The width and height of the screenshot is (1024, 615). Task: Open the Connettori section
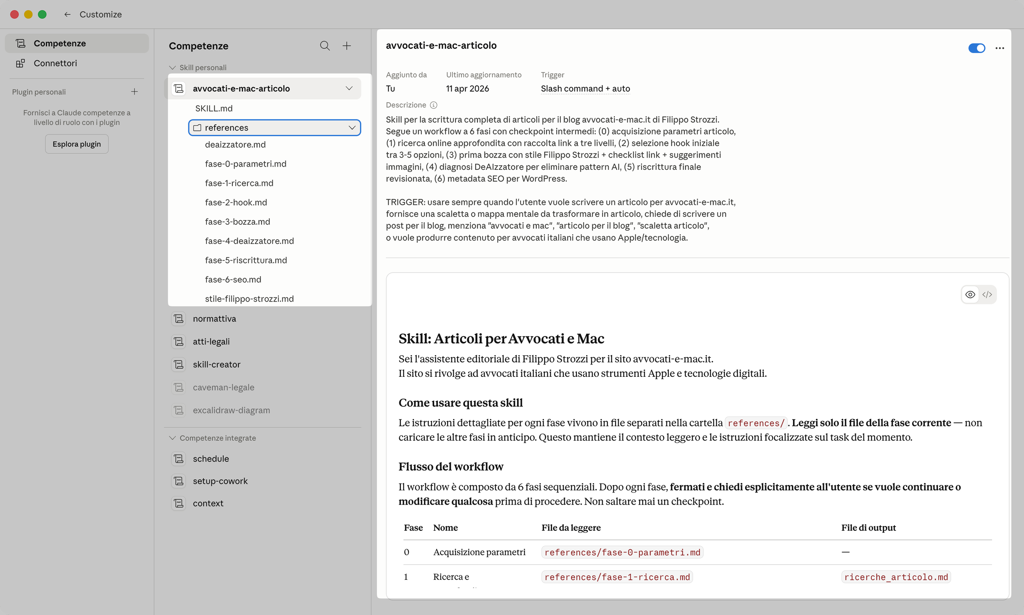click(55, 63)
